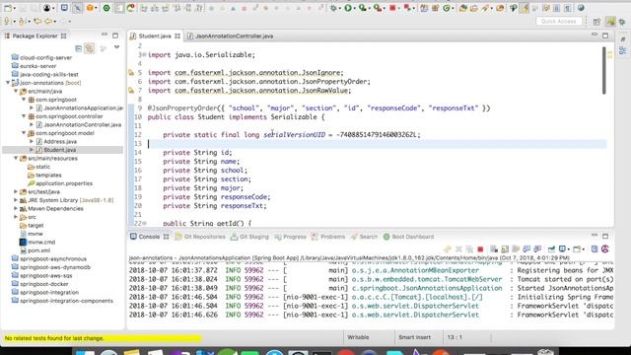The width and height of the screenshot is (631, 355).
Task: Click the search flashlight toolbar icon
Action: [x=485, y=8]
